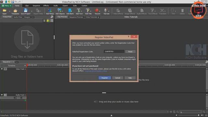Add media with Add File(s)

[x=50, y=11]
